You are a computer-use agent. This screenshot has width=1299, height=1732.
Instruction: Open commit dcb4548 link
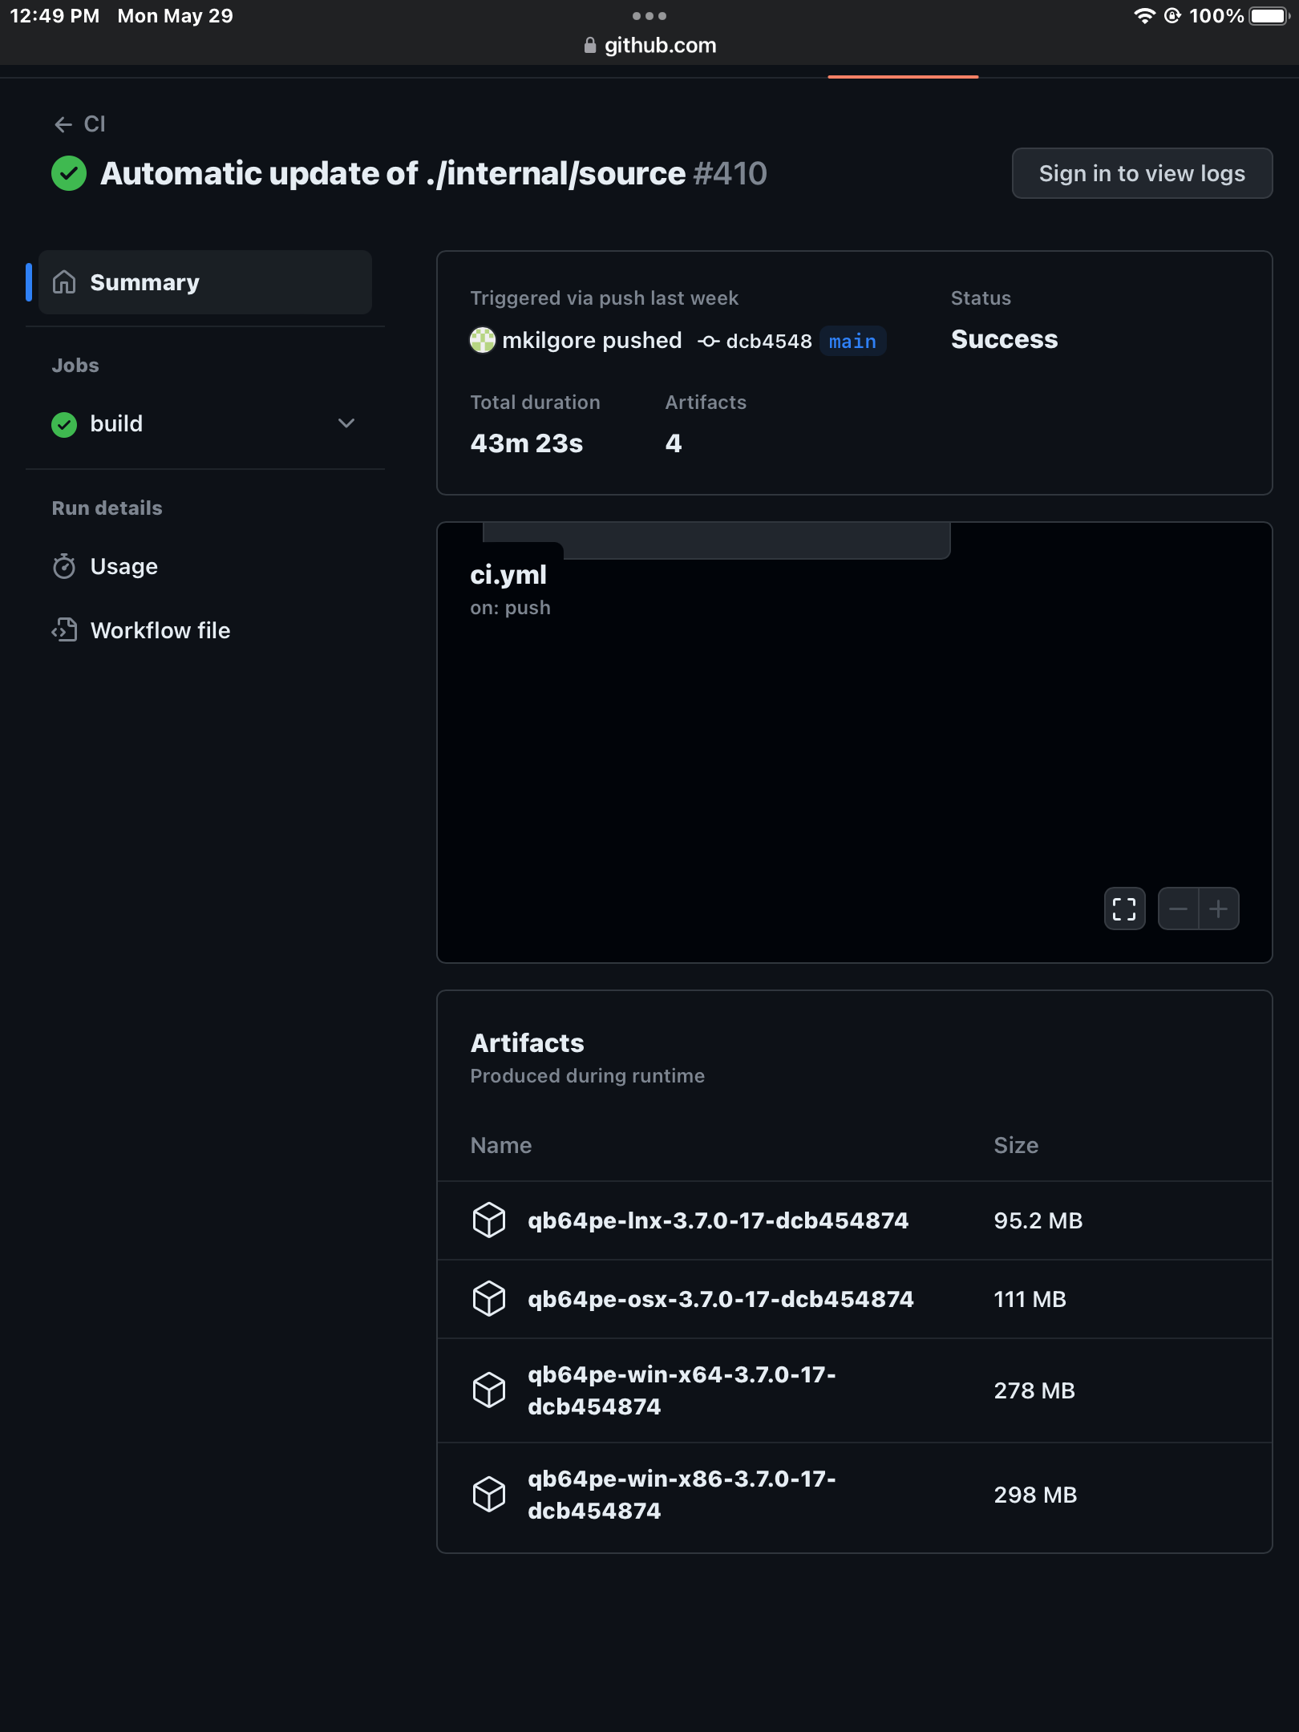click(769, 342)
